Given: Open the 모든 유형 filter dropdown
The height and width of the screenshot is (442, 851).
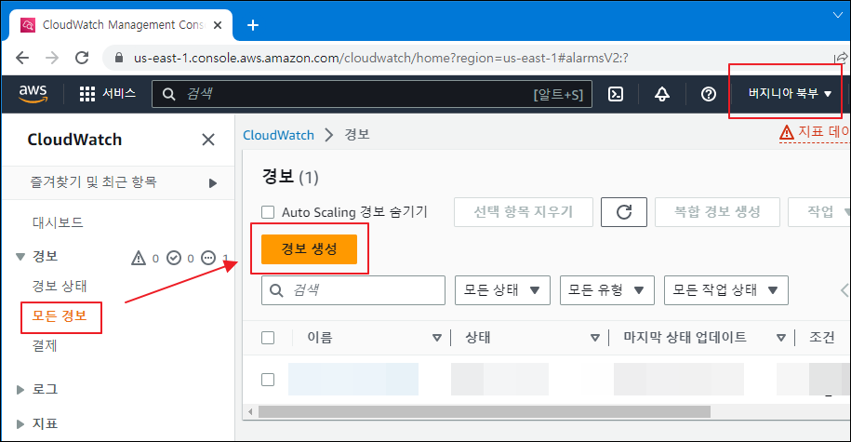Looking at the screenshot, I should point(607,290).
